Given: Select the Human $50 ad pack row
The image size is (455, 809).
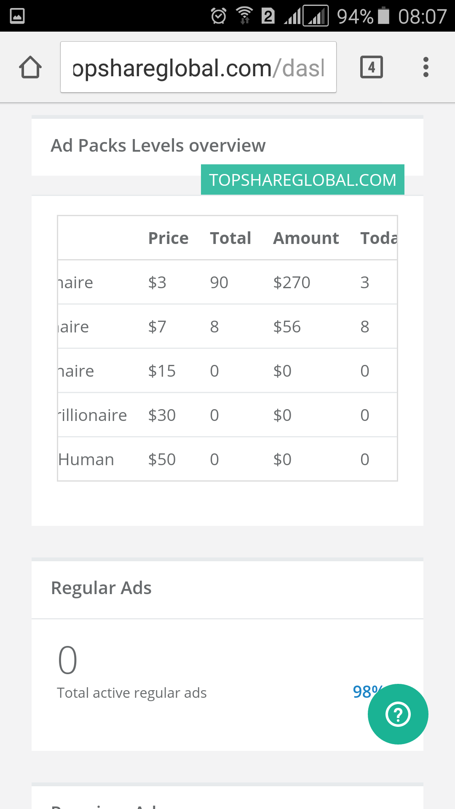Looking at the screenshot, I should pos(227,459).
